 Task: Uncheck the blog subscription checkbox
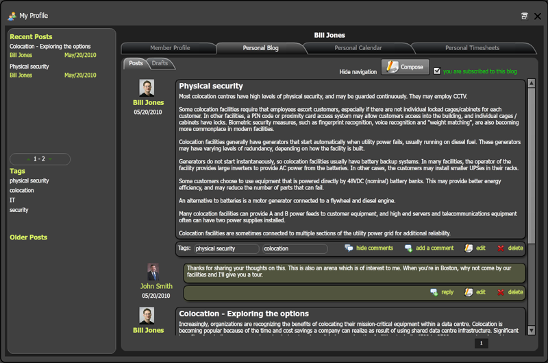(437, 71)
